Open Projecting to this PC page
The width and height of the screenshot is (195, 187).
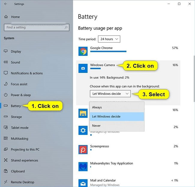[25, 149]
